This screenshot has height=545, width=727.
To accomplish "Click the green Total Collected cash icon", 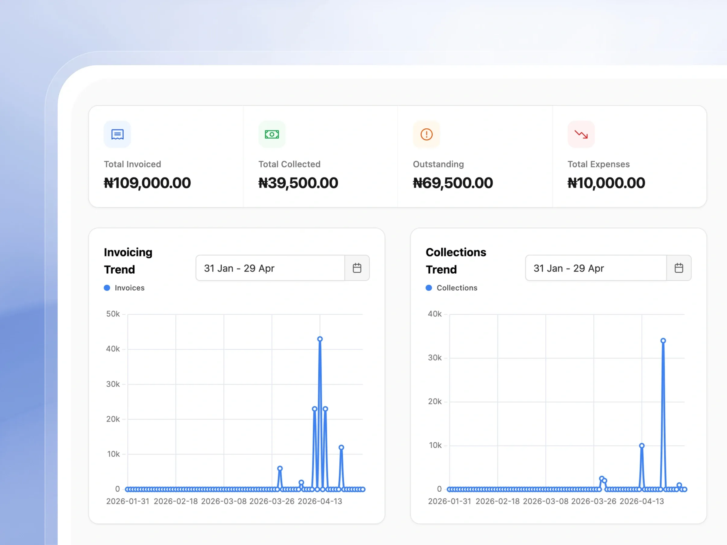I will click(272, 134).
